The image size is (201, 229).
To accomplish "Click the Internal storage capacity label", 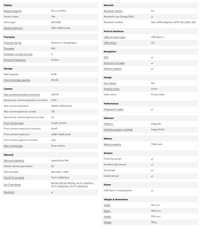I will coord(17,80).
